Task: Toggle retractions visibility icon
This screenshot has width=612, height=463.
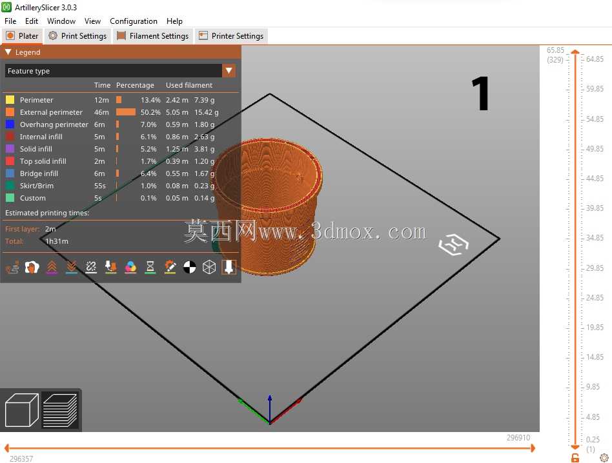Action: [52, 267]
